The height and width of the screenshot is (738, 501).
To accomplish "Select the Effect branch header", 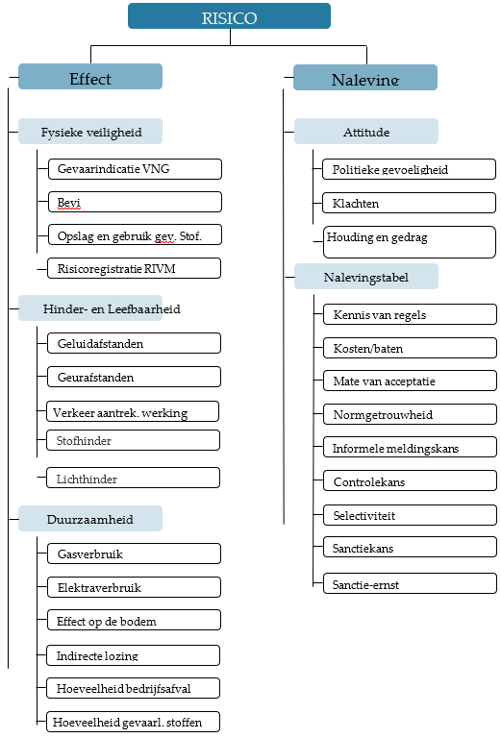I will click(x=90, y=77).
